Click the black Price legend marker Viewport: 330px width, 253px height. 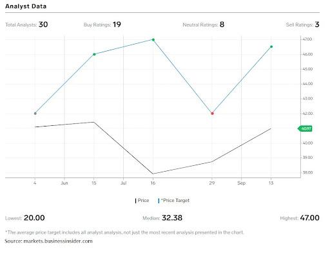tap(135, 201)
